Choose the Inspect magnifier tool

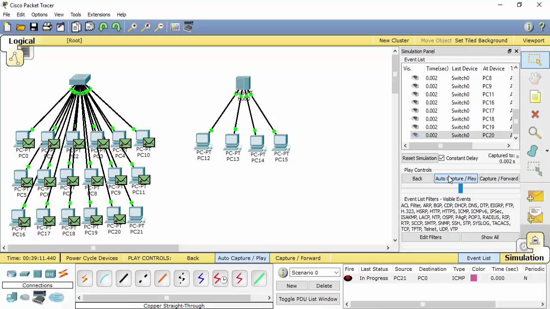(x=535, y=133)
